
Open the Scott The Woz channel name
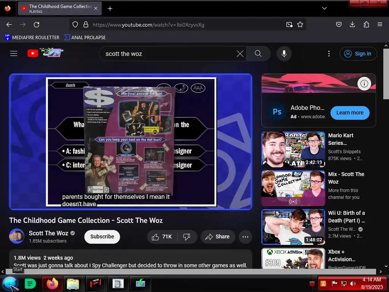click(48, 233)
